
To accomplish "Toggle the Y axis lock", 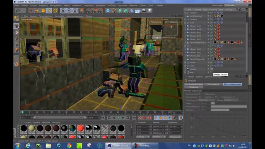I will click(x=69, y=11).
